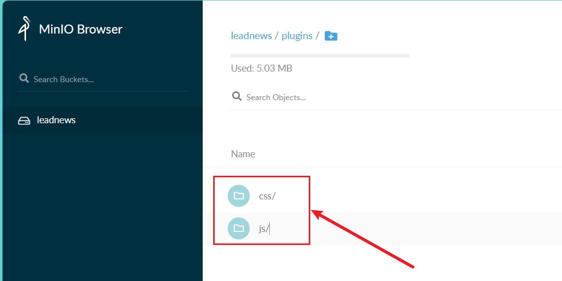Click the leadnews bucket drive icon
Image resolution: width=562 pixels, height=281 pixels.
point(24,121)
